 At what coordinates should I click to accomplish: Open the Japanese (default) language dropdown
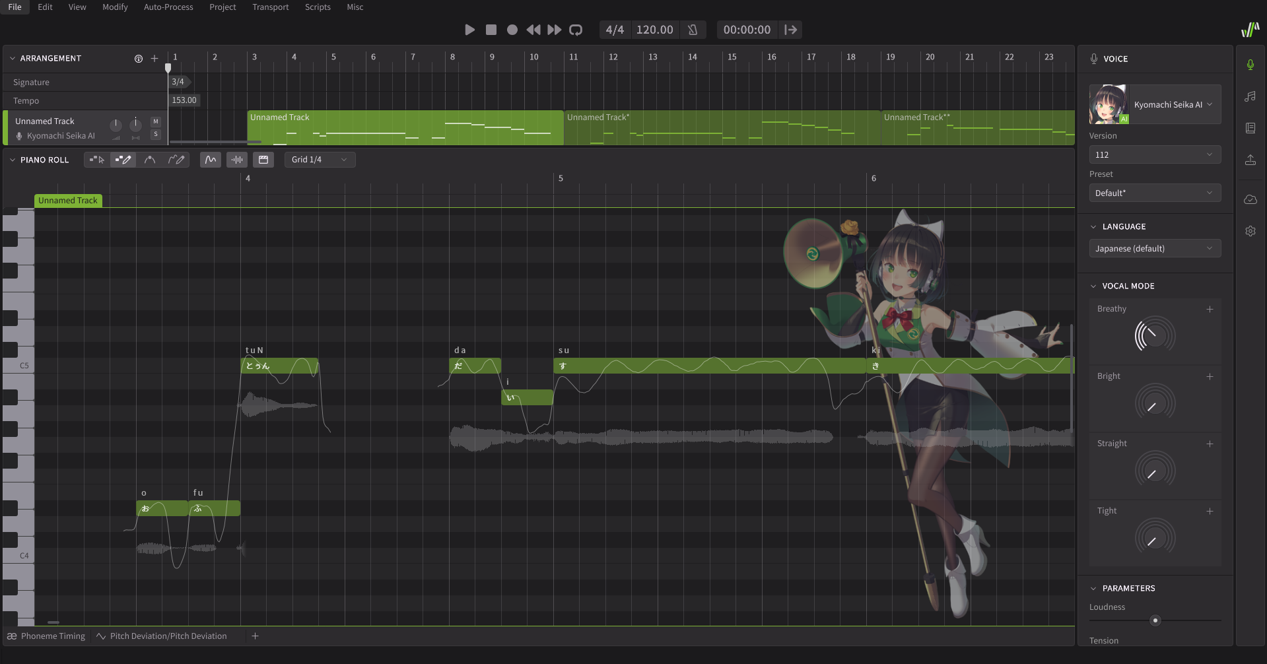pos(1155,248)
